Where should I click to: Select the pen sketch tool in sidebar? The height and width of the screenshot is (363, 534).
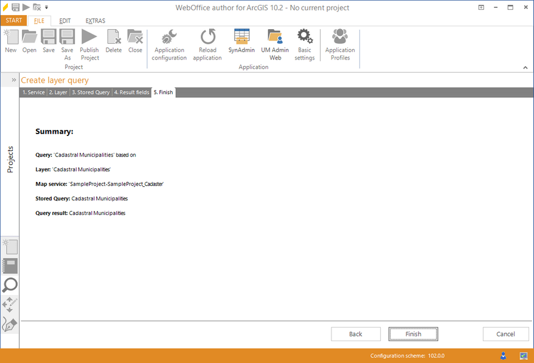click(x=10, y=325)
